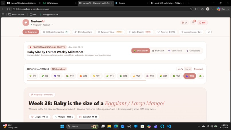Select week W24 in timeline
The width and height of the screenshot is (231, 130).
click(x=163, y=76)
